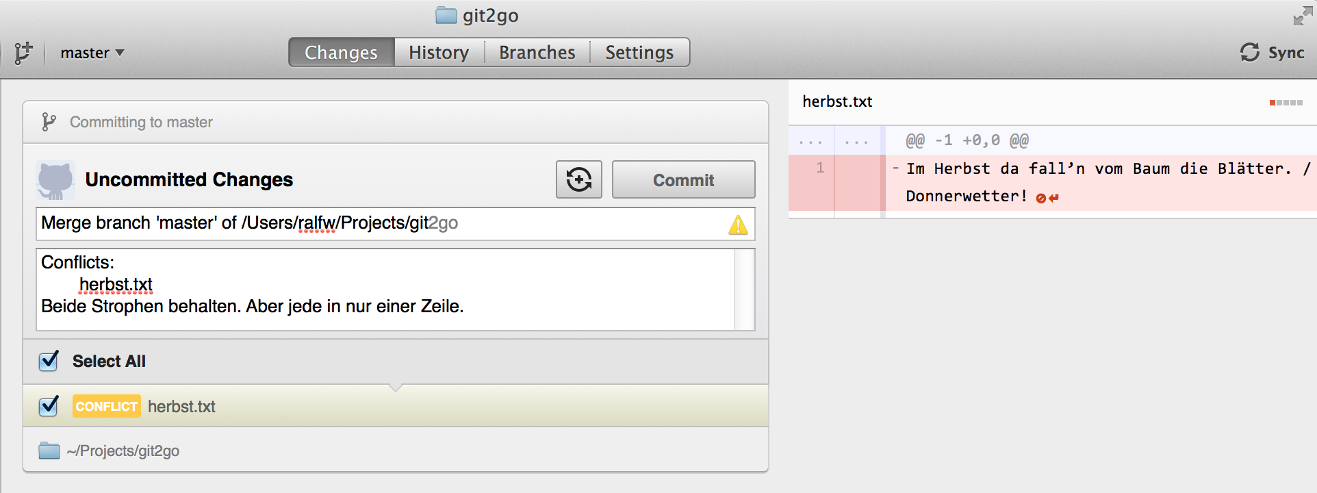Screen dimensions: 1317x493
Task: Click the diff size indicator for herbst.txt
Action: [1286, 103]
